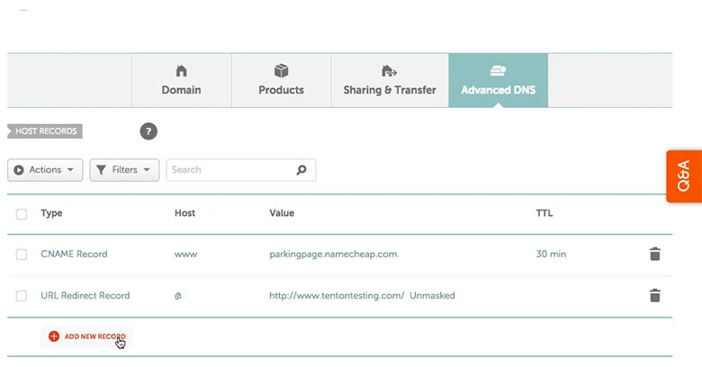This screenshot has height=367, width=702.
Task: Delete the URL Redirect Record with trash icon
Action: [655, 295]
